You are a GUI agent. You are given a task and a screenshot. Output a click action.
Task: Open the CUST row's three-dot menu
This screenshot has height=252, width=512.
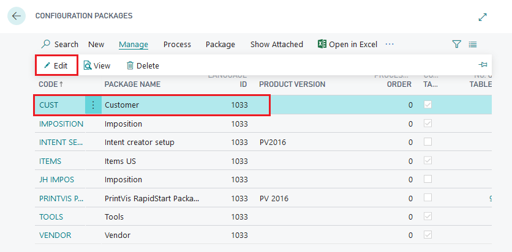tap(93, 105)
